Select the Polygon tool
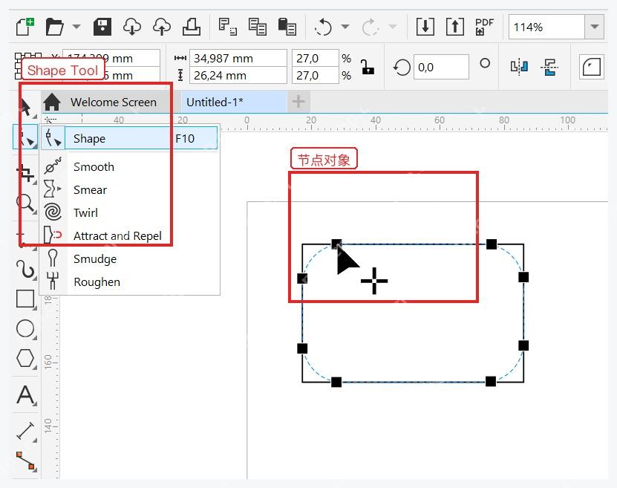Image resolution: width=617 pixels, height=488 pixels. [x=25, y=359]
